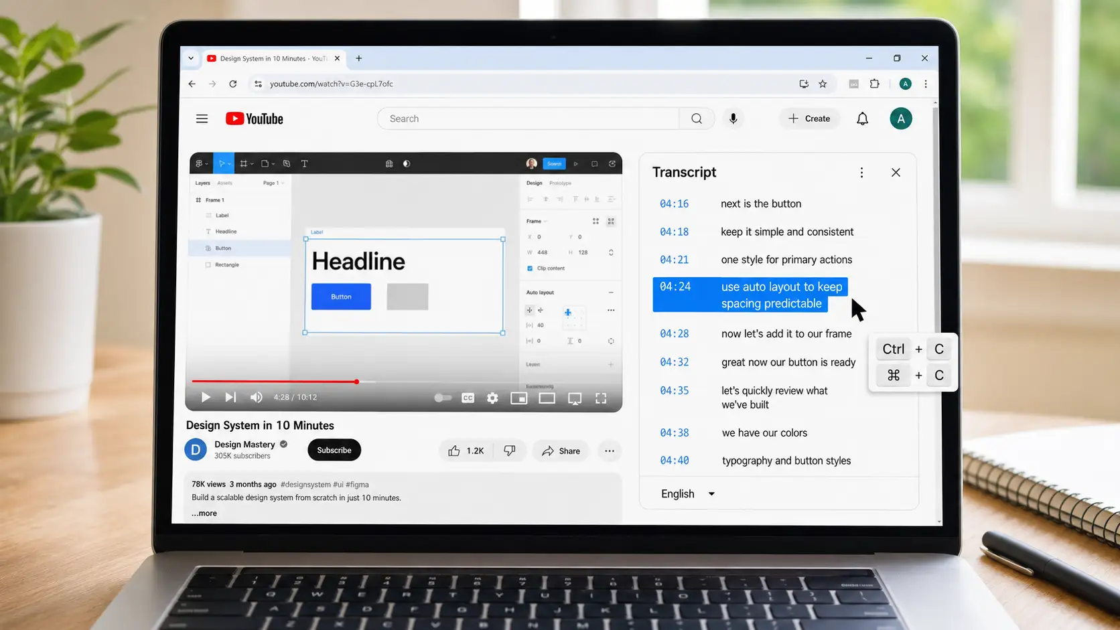Toggle closed captions CC button
Screen dimensions: 1120x630
click(x=468, y=398)
